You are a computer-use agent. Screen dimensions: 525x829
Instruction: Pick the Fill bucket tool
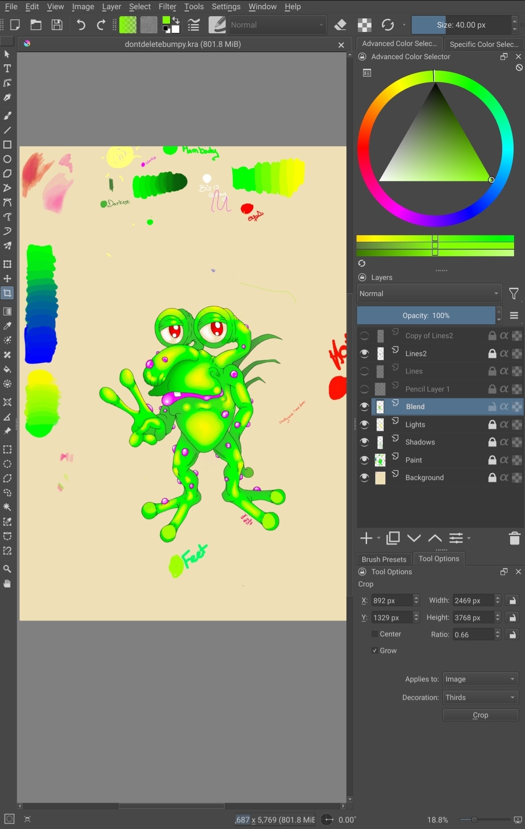(7, 369)
